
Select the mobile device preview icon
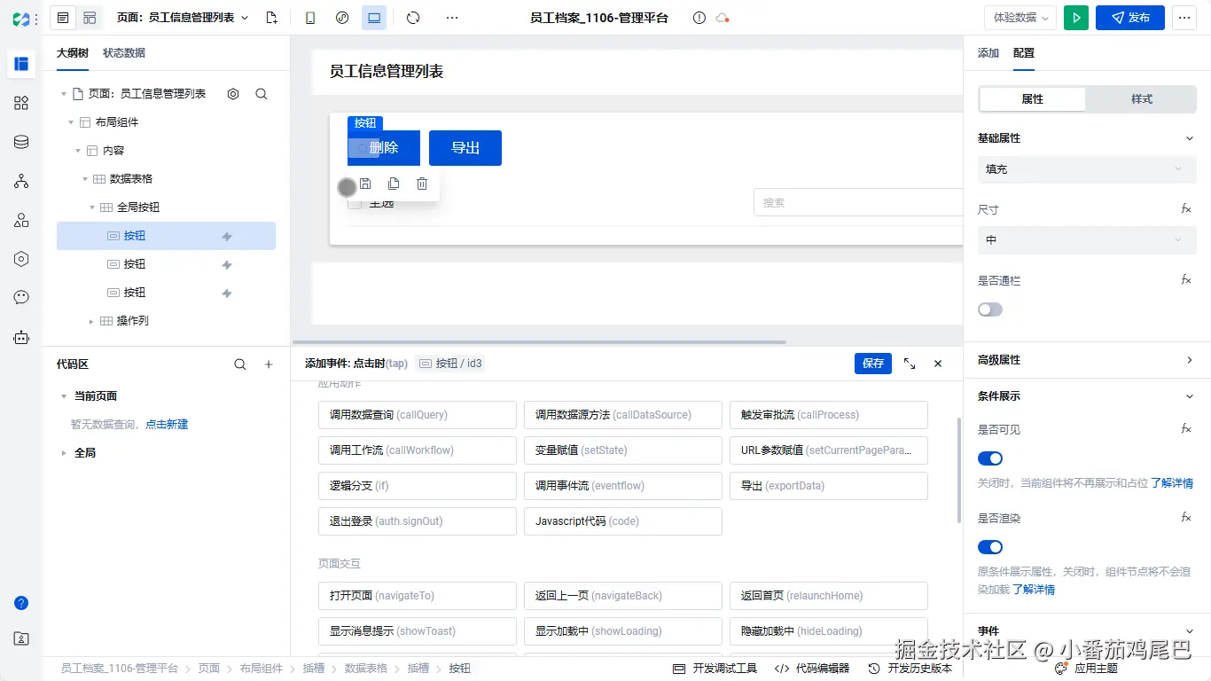310,18
